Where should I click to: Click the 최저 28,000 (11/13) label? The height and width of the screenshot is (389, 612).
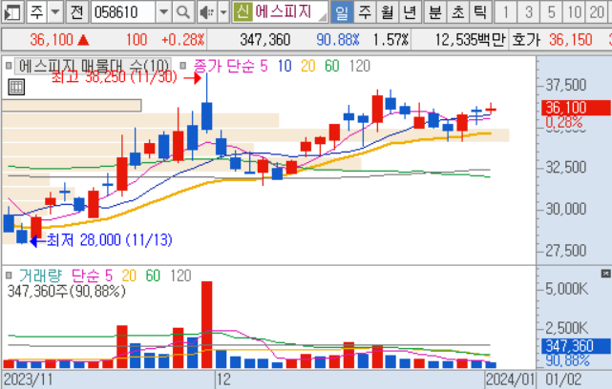click(x=109, y=239)
